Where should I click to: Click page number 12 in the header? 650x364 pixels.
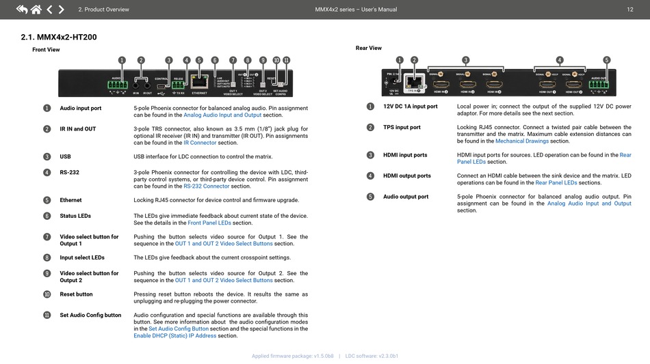pyautogui.click(x=629, y=9)
